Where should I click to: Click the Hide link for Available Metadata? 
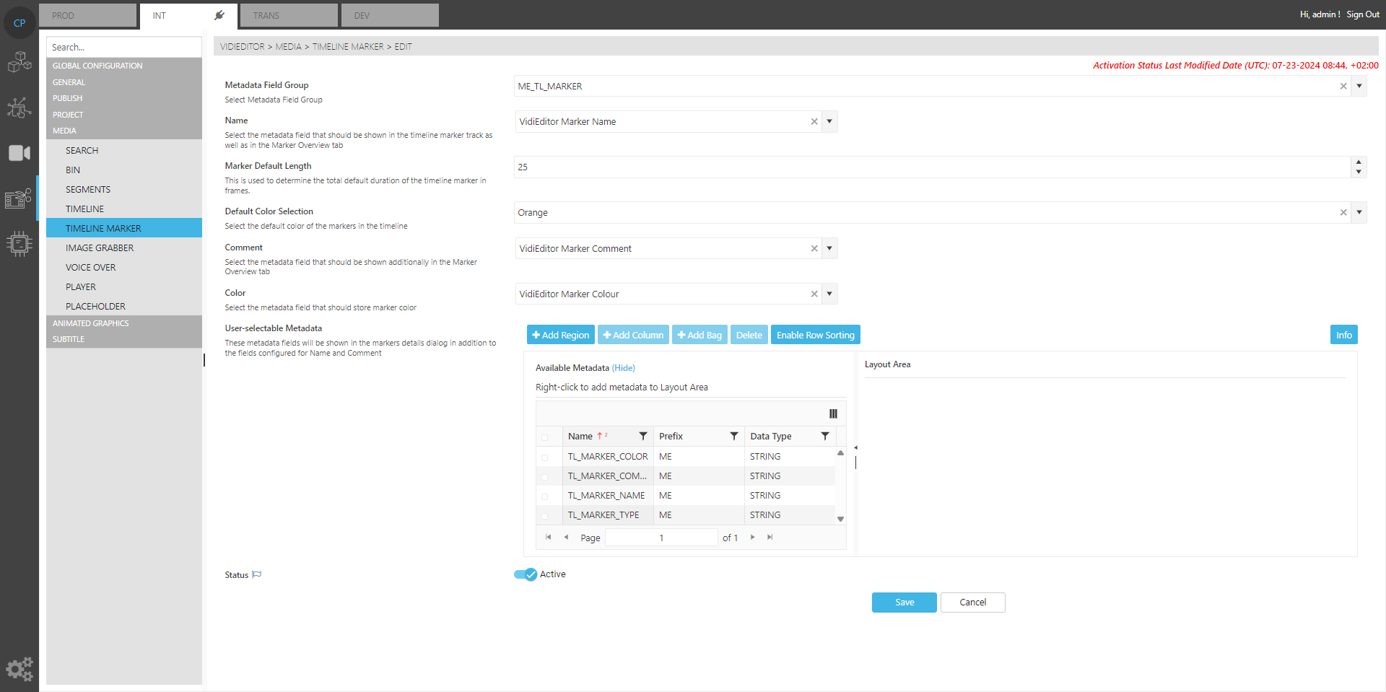624,368
